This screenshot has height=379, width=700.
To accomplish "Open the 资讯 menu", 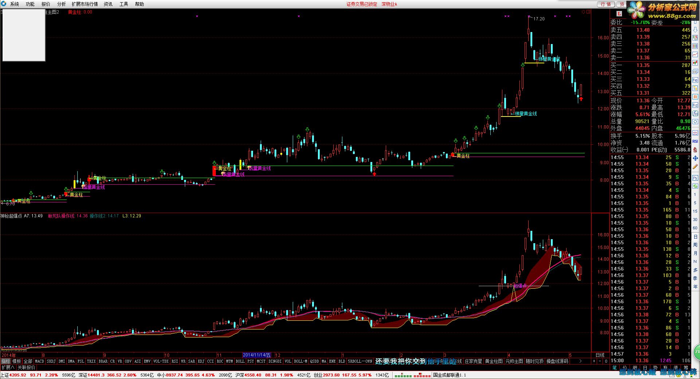I will [108, 4].
